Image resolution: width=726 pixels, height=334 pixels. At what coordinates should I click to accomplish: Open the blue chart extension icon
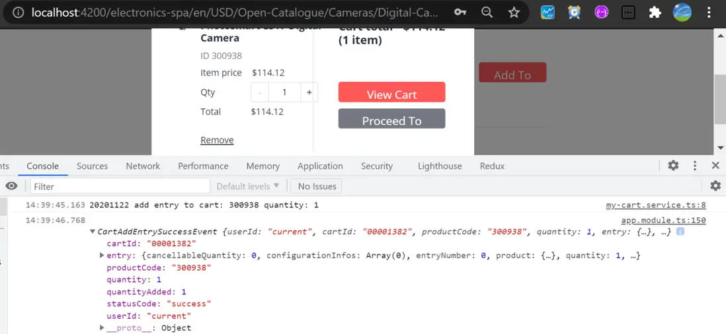[x=547, y=13]
